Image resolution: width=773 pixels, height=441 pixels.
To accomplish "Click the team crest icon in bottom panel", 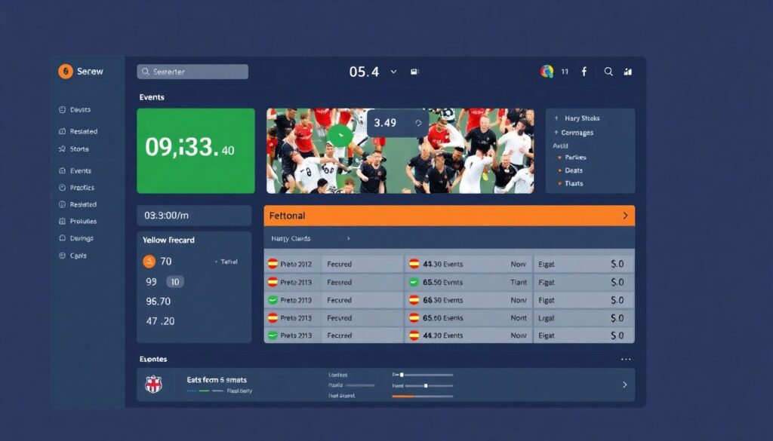I will [153, 384].
